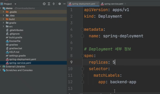Viewport: 160px width, 94px height.
Task: Click the gradlew file icon
Action: [7, 45]
